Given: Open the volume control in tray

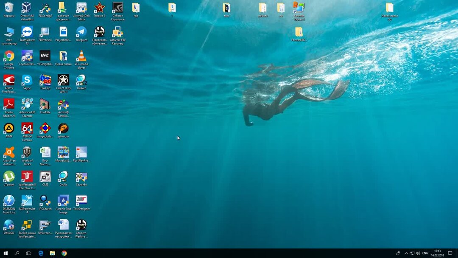Looking at the screenshot, I should (x=418, y=253).
